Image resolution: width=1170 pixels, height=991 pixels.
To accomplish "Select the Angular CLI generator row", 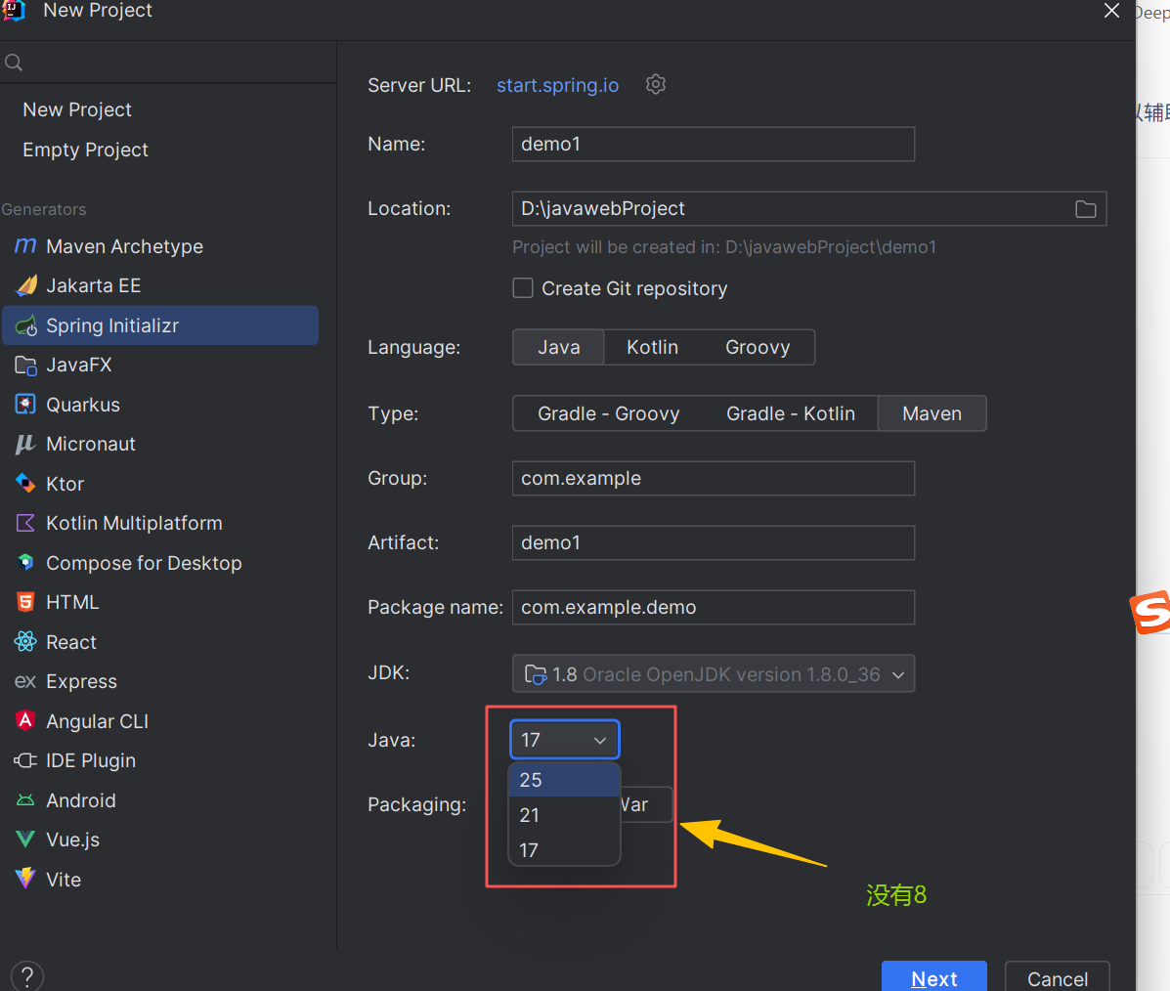I will pyautogui.click(x=160, y=721).
